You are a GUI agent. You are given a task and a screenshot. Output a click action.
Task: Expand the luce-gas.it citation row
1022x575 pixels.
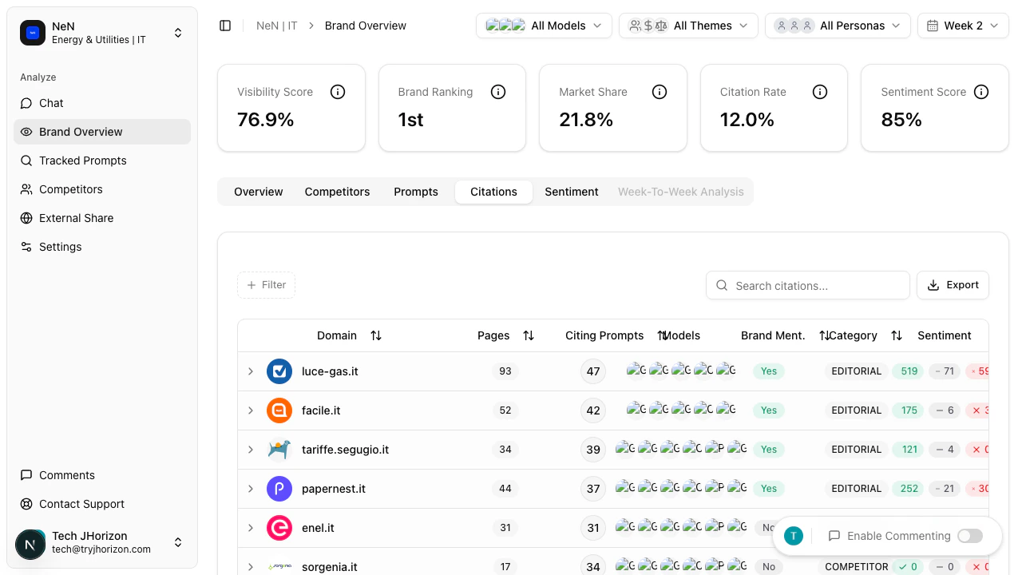pos(251,371)
